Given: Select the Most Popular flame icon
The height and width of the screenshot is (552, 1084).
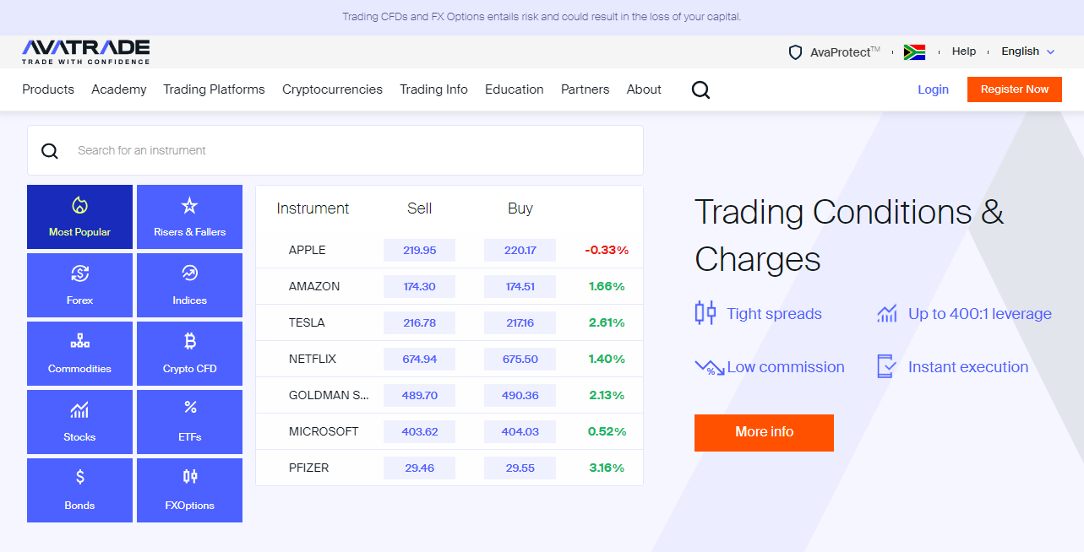Looking at the screenshot, I should click(x=79, y=205).
